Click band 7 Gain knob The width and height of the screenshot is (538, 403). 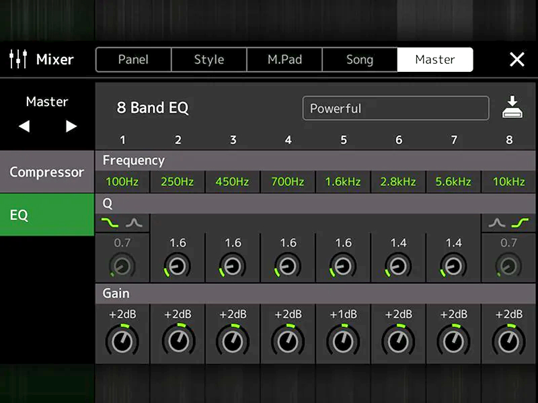click(x=453, y=341)
